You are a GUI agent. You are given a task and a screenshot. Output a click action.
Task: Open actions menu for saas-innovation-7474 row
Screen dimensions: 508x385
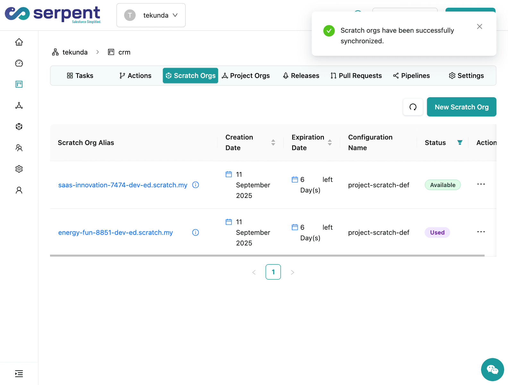(481, 184)
